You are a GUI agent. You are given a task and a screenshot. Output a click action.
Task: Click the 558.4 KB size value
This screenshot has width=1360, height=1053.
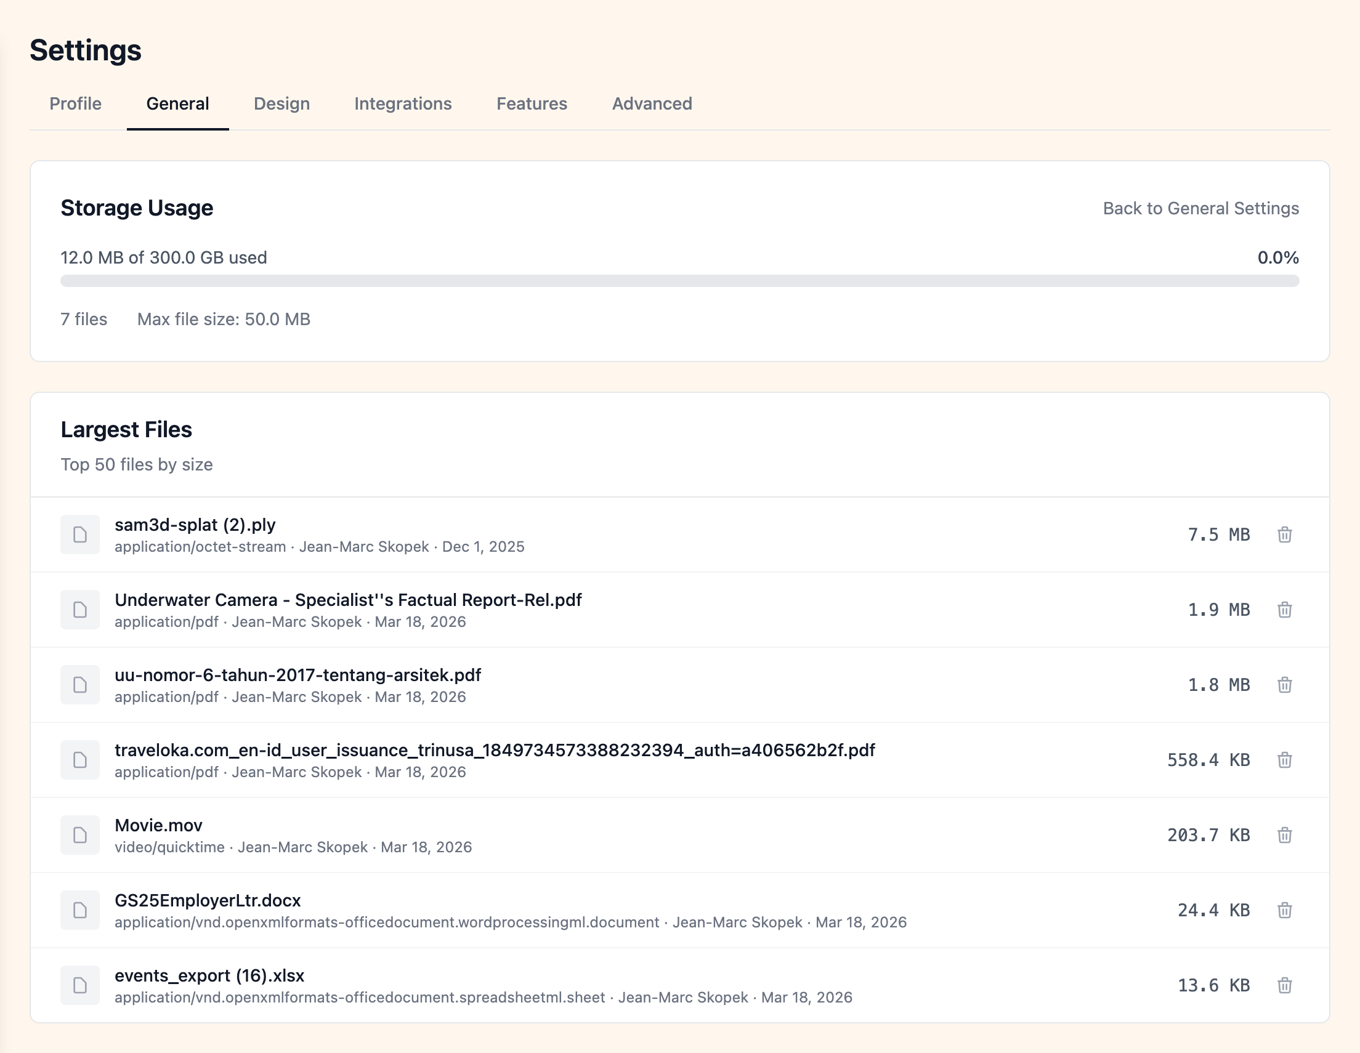tap(1208, 760)
